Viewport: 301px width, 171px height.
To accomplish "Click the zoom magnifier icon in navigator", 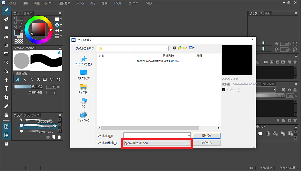I will click(x=277, y=44).
